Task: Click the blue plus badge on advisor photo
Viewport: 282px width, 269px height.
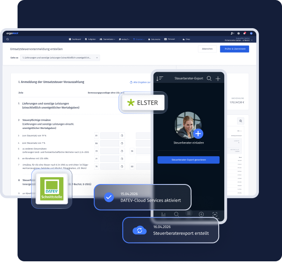Action: [198, 134]
